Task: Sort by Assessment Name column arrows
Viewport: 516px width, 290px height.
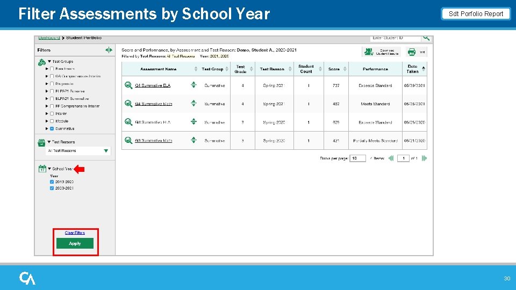Action: pyautogui.click(x=196, y=69)
